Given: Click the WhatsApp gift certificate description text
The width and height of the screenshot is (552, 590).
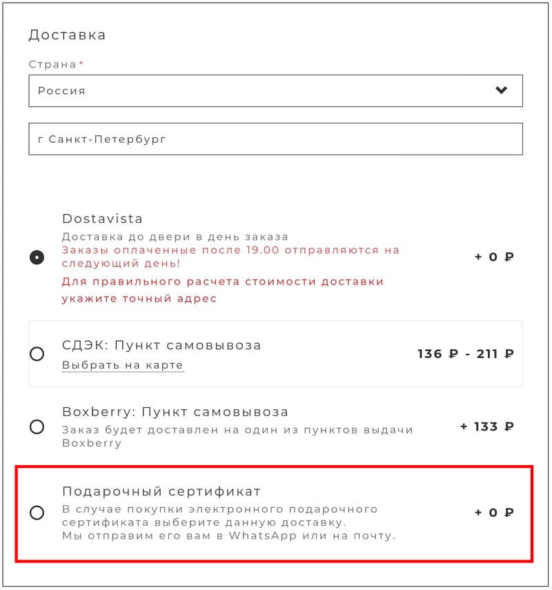Looking at the screenshot, I should click(229, 522).
